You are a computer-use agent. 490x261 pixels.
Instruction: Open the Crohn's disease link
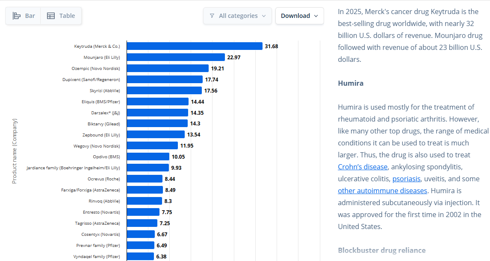pos(363,167)
